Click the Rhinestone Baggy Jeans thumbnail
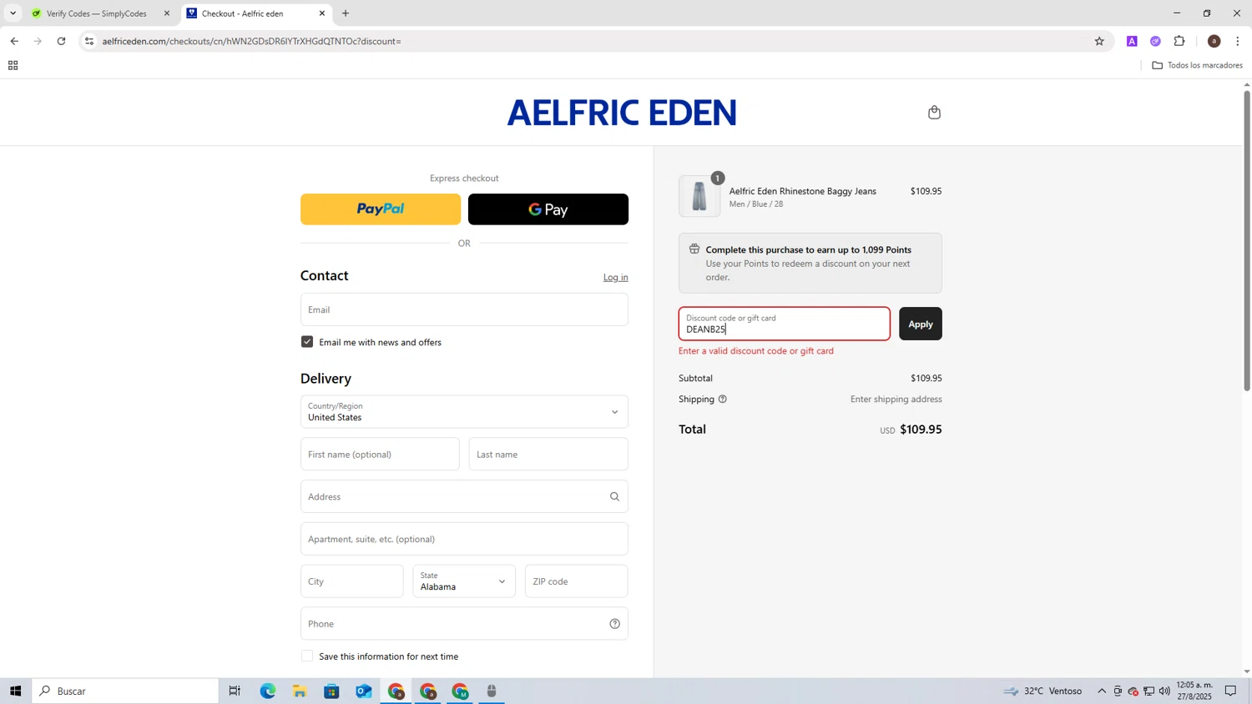The width and height of the screenshot is (1252, 704). pos(699,197)
